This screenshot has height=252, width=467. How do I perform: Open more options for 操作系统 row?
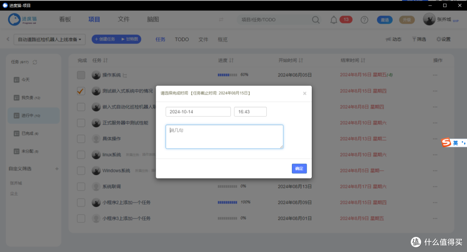click(x=435, y=75)
